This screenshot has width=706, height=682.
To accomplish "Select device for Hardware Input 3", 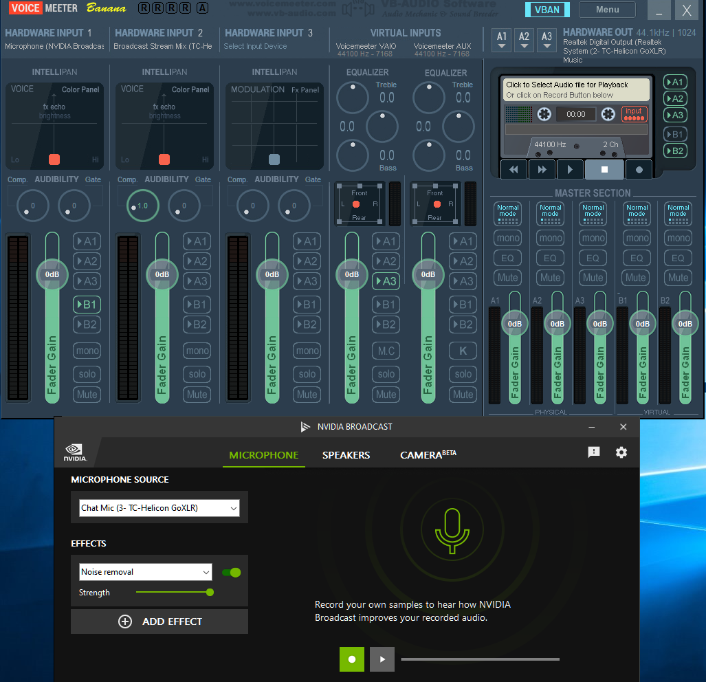I will coord(255,46).
